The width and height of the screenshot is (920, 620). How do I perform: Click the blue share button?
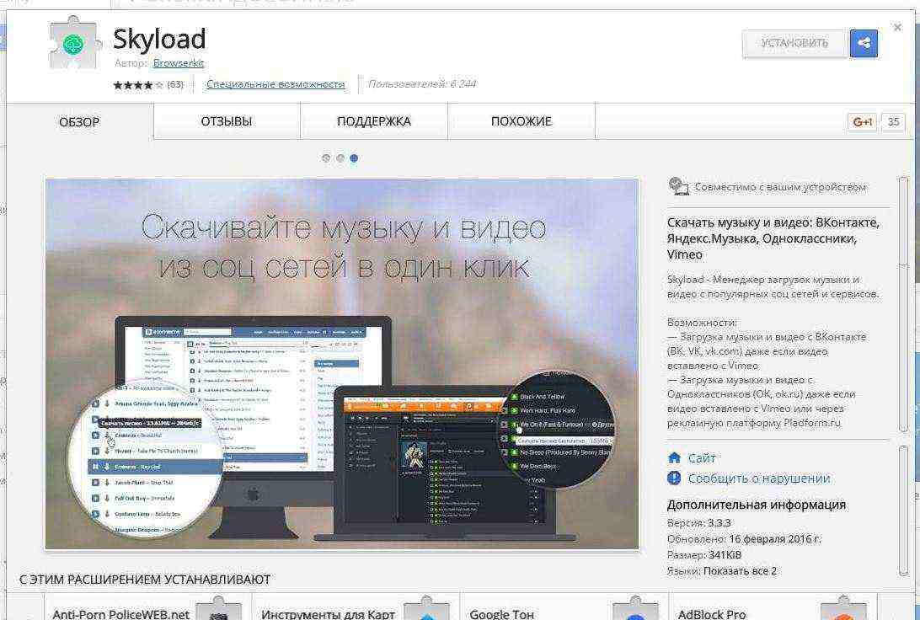tap(864, 44)
